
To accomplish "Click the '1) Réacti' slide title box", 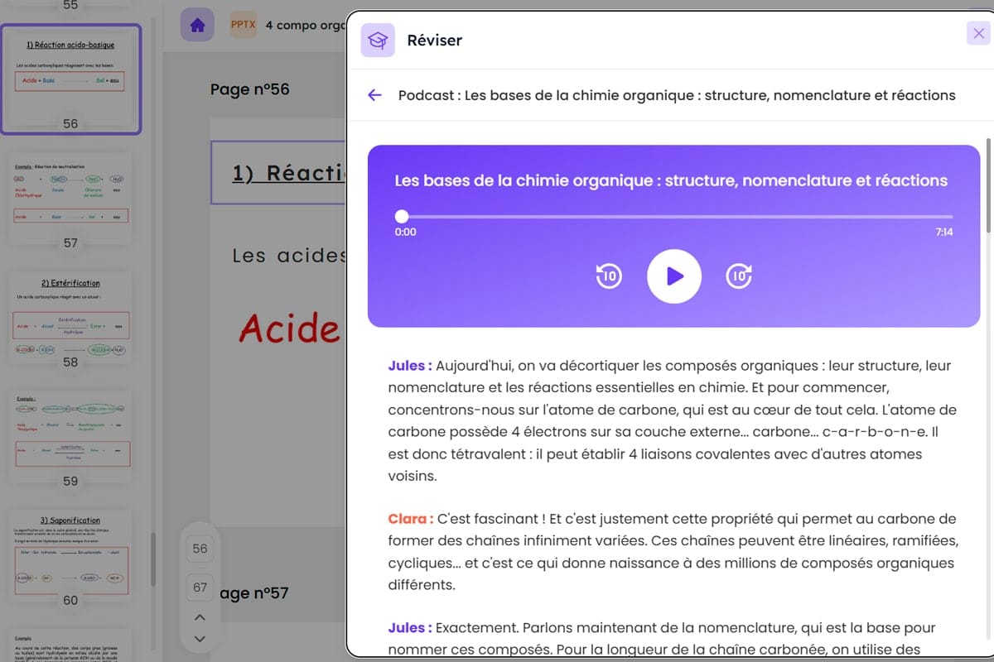I will click(278, 172).
